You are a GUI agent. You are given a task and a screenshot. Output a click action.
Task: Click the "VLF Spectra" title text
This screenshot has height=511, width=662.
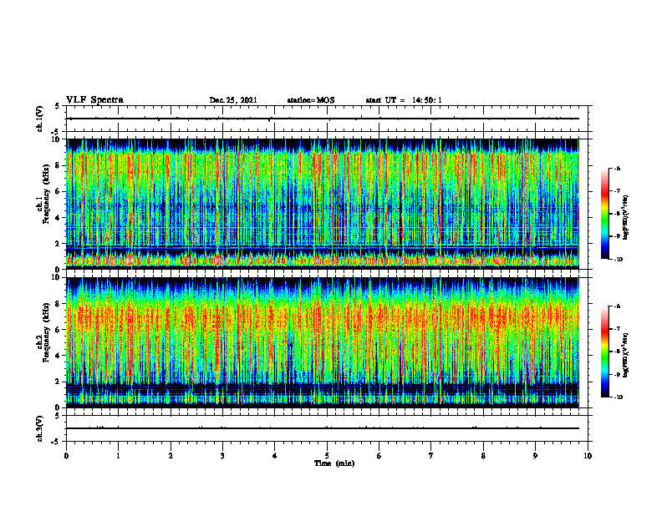pyautogui.click(x=94, y=100)
